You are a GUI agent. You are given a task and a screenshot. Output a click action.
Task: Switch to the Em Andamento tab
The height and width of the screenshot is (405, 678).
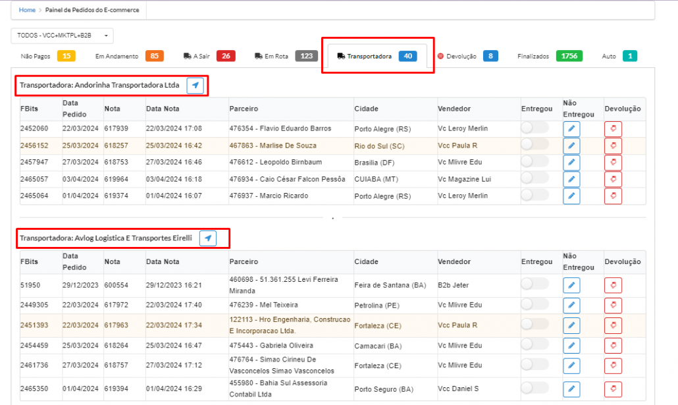point(129,57)
